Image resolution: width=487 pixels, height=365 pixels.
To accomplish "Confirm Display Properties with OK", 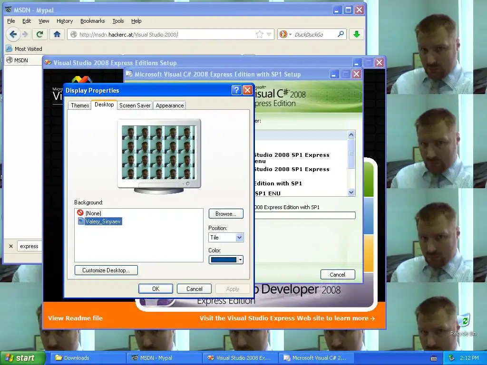I will (156, 288).
